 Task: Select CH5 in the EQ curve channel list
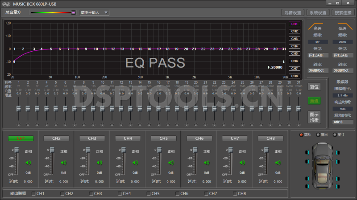pyautogui.click(x=294, y=53)
